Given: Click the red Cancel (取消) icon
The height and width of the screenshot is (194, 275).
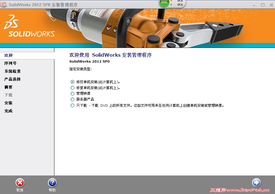Looking at the screenshot, I should click(x=19, y=182).
